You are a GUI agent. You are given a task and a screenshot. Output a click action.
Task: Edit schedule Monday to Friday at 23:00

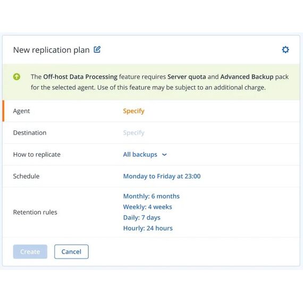tap(162, 176)
